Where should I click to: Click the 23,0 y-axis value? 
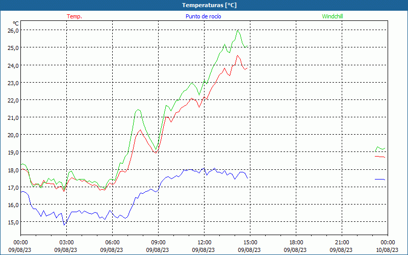pyautogui.click(x=13, y=83)
